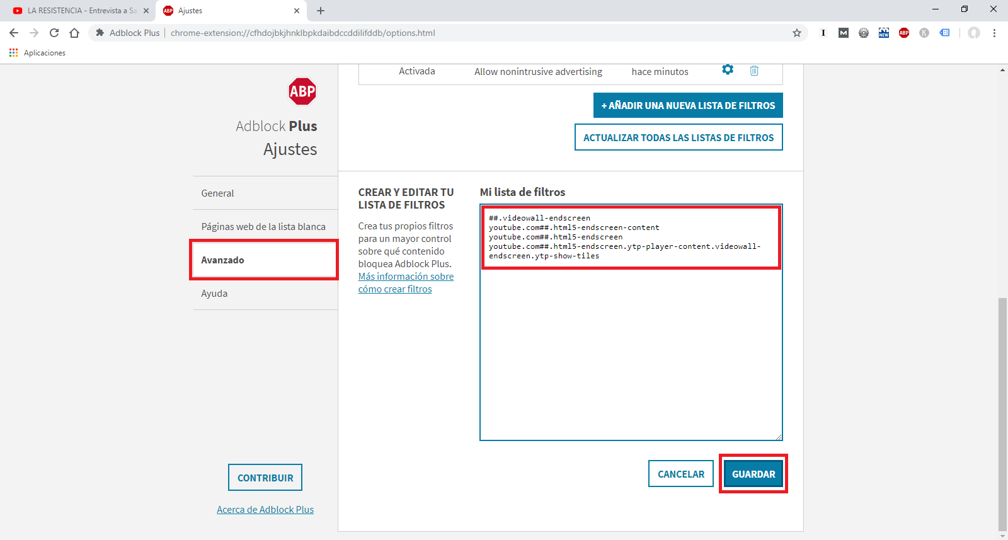
Task: Click the Adblock Plus ABP logo
Action: pos(302,91)
